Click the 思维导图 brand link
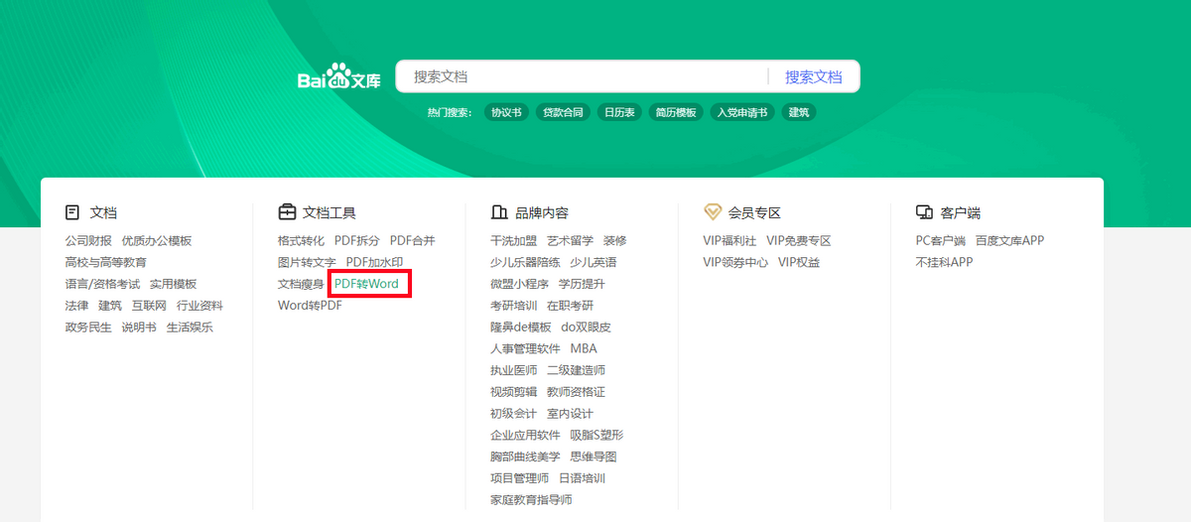Viewport: 1191px width, 522px height. pos(594,457)
